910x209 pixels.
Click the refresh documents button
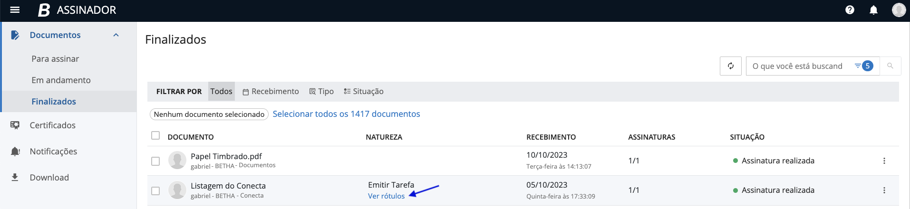pos(731,66)
